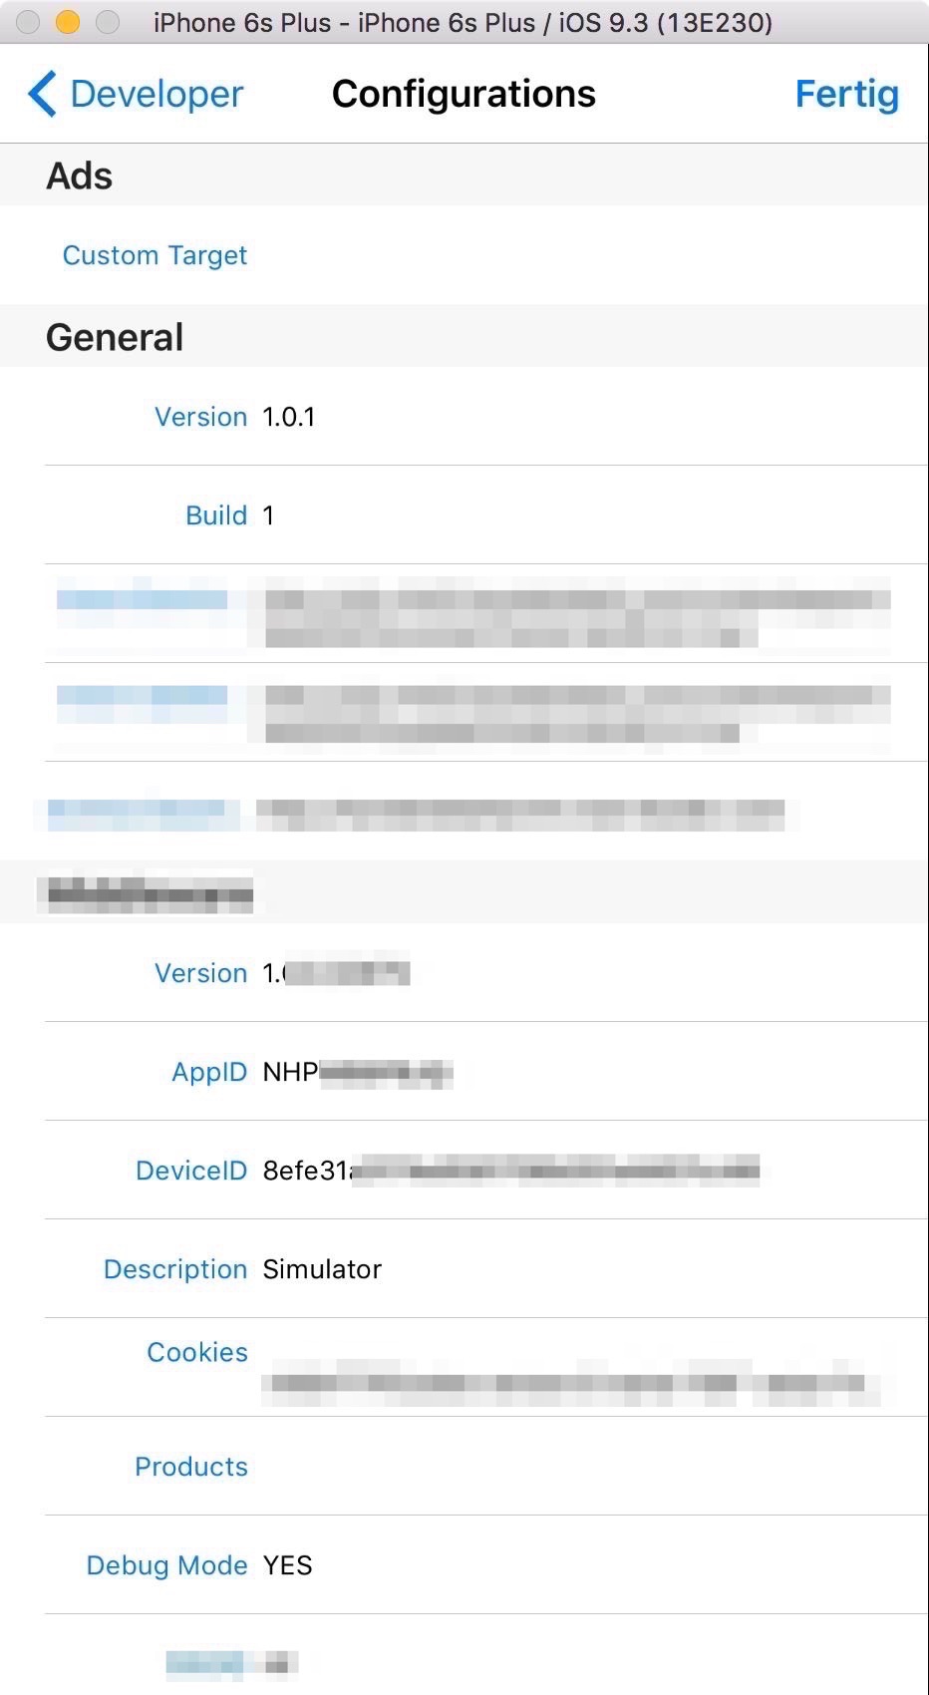This screenshot has width=929, height=1695.
Task: Open the Cookies configuration entry
Action: click(399, 1367)
